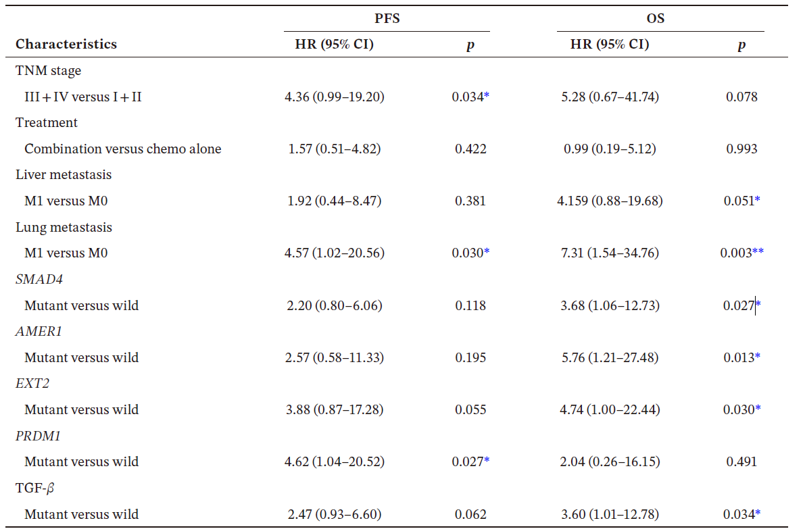
Task: Click the asterisk in the PRDM1 PFS p-value
Action: click(487, 461)
